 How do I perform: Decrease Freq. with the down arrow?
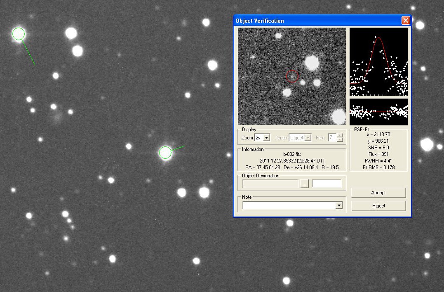(340, 140)
